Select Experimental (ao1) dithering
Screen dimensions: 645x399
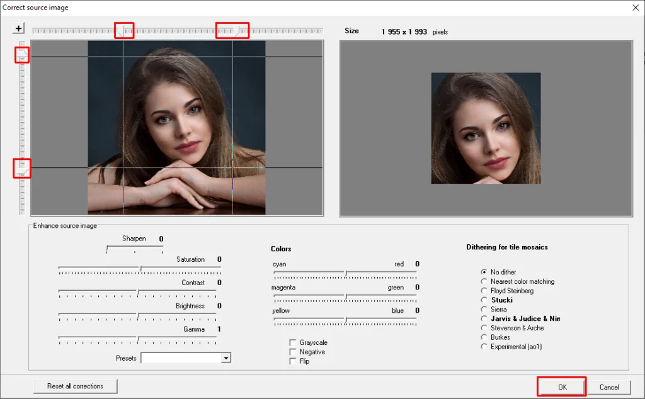pos(484,347)
